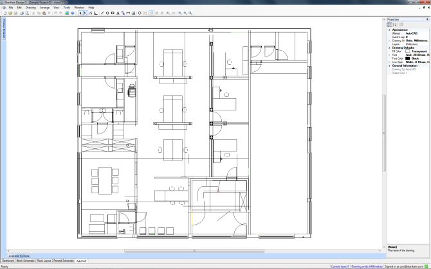431x269 pixels.
Task: Select the rectangle drawing tool
Action: click(113, 13)
